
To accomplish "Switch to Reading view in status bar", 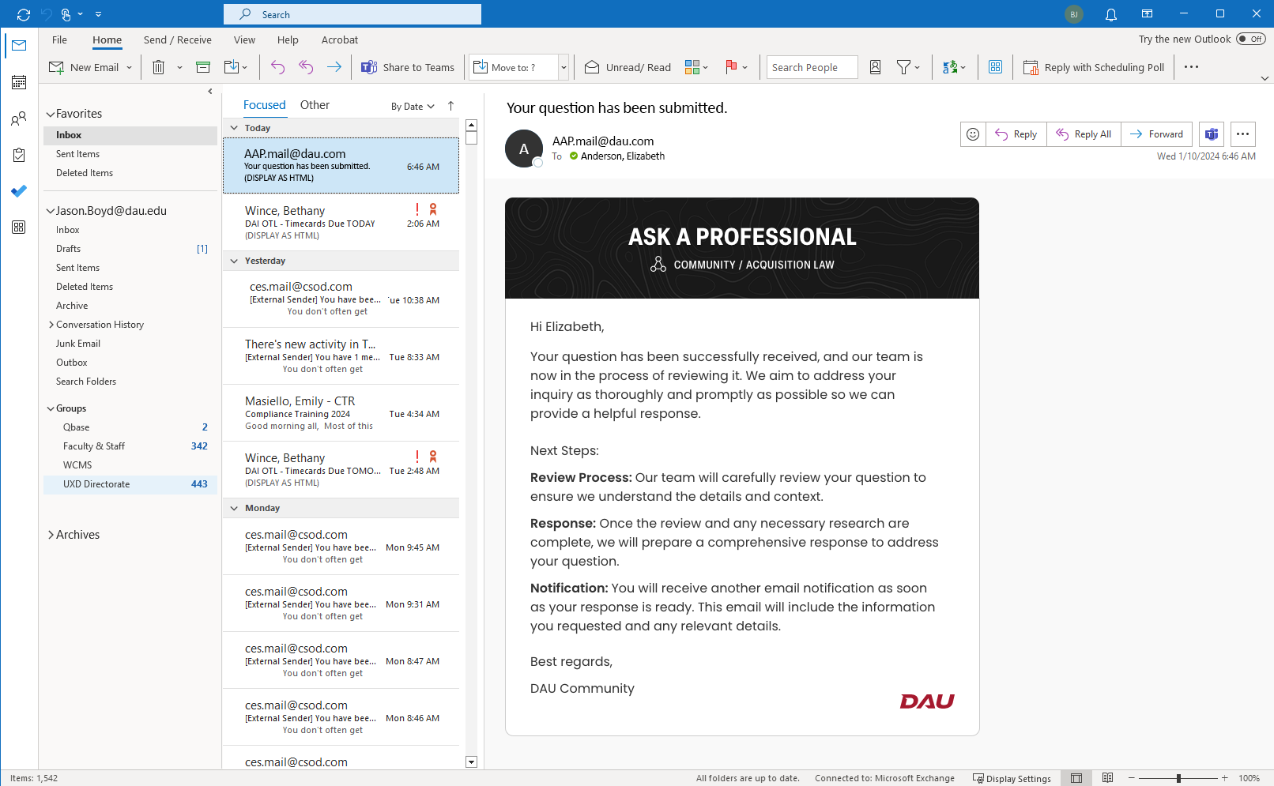I will tap(1107, 778).
